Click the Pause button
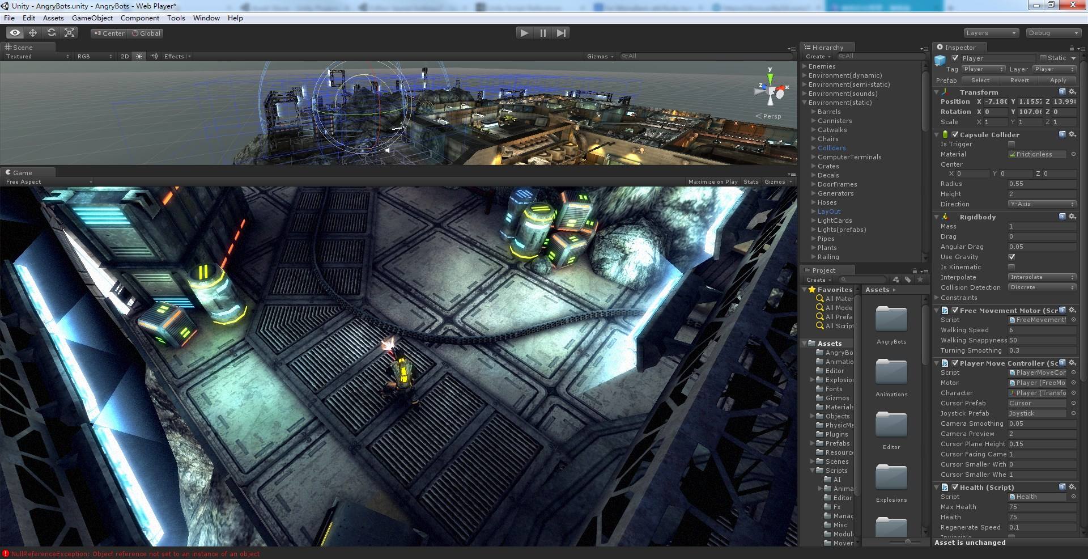1088x559 pixels. [x=543, y=33]
